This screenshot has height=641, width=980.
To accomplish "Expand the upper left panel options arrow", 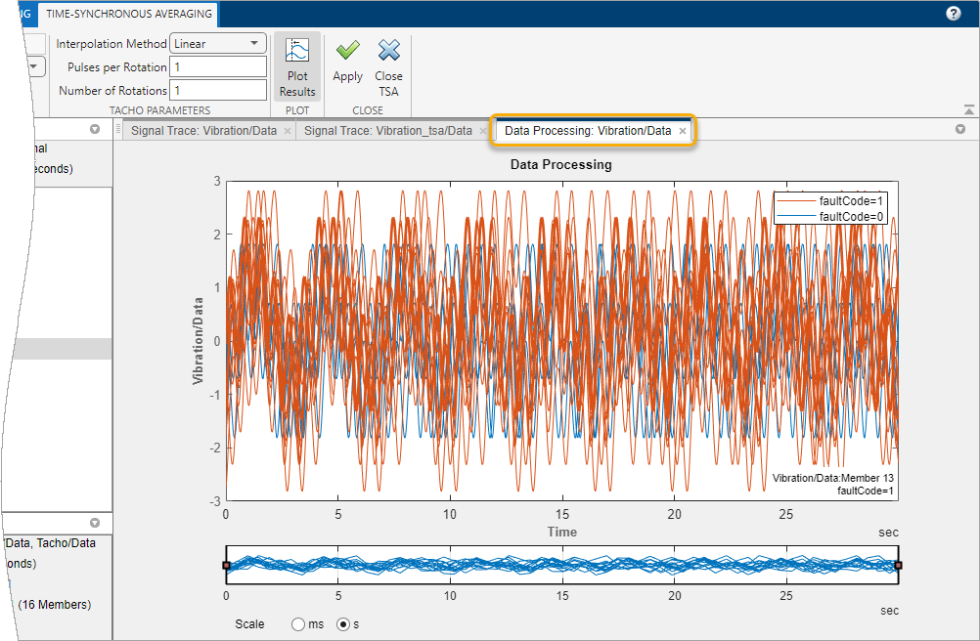I will (x=95, y=129).
